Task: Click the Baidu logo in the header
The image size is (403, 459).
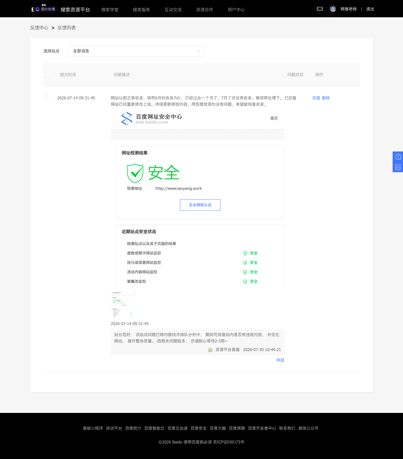Action: 43,9
